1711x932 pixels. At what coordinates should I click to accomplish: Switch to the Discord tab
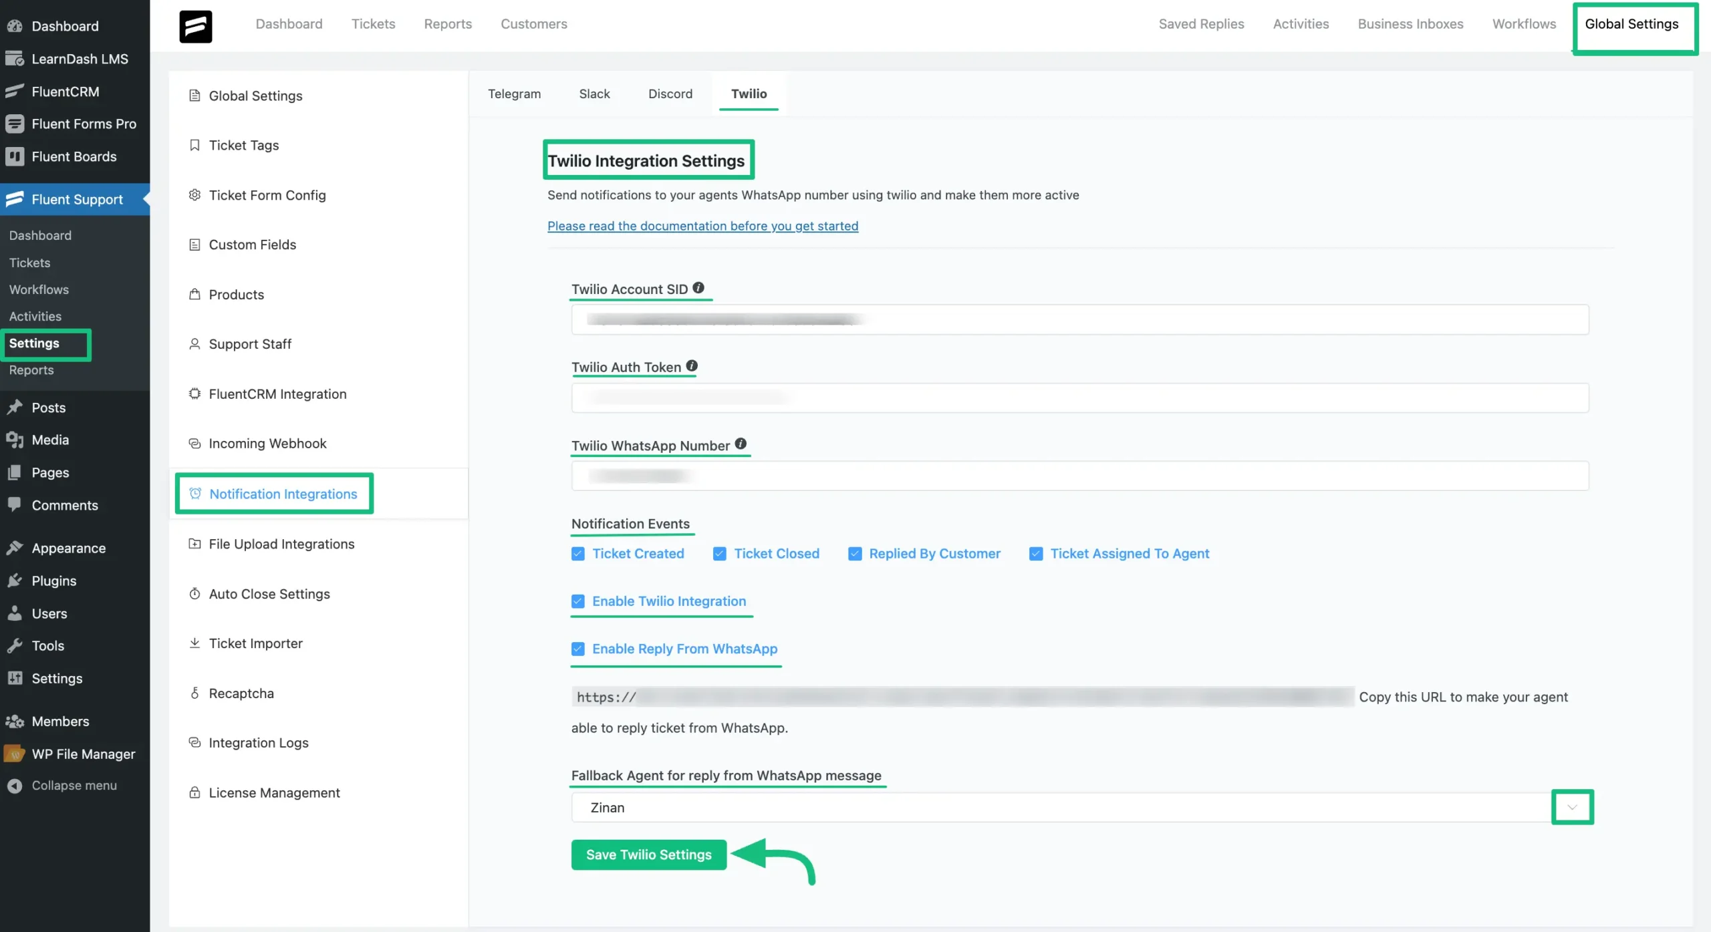tap(670, 94)
